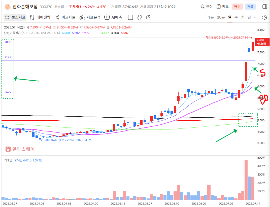Click the 매수 buy button
The image size is (270, 207).
[x=237, y=7]
